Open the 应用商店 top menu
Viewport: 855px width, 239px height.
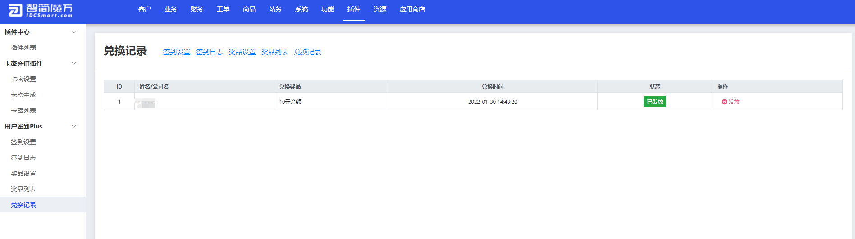click(412, 9)
